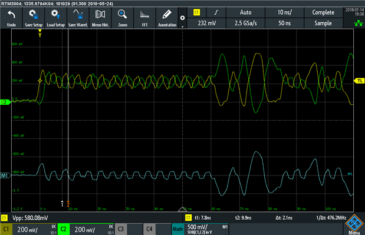
Task: Select the Annotation pencil tool
Action: click(x=167, y=18)
